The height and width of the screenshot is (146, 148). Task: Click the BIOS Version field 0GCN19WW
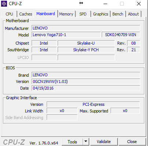pyautogui.click(x=86, y=81)
